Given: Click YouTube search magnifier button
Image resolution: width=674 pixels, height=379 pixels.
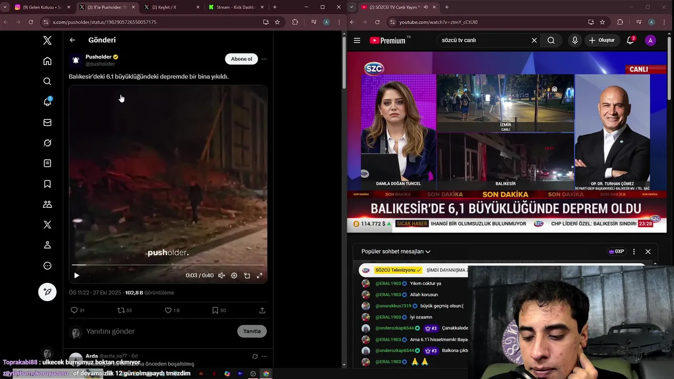Looking at the screenshot, I should pyautogui.click(x=551, y=41).
